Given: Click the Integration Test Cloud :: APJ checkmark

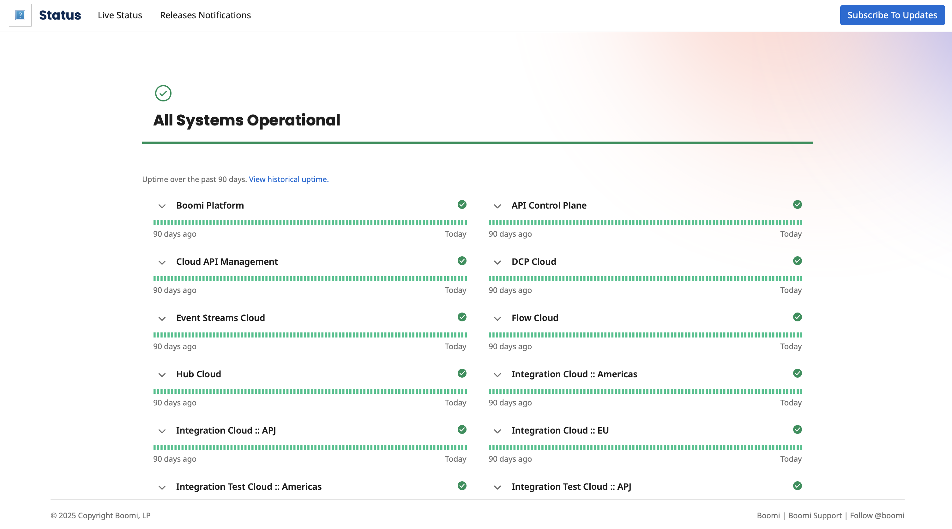Looking at the screenshot, I should coord(797,486).
